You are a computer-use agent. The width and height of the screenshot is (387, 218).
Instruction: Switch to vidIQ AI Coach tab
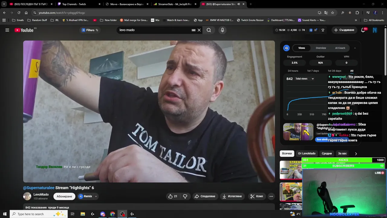340,48
